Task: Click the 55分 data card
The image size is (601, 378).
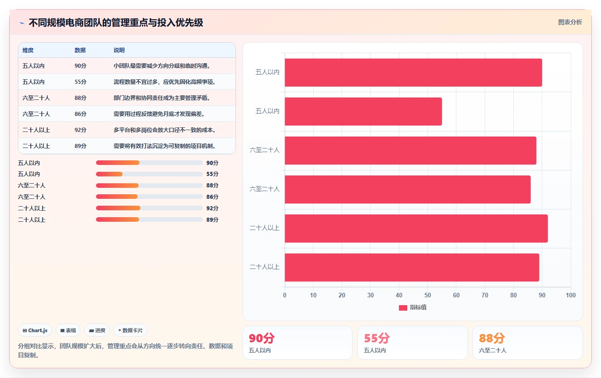Action: pyautogui.click(x=412, y=343)
